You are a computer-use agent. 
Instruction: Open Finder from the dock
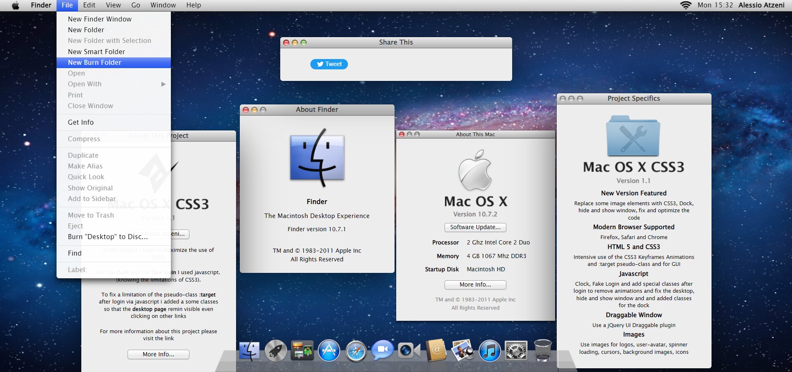[249, 351]
